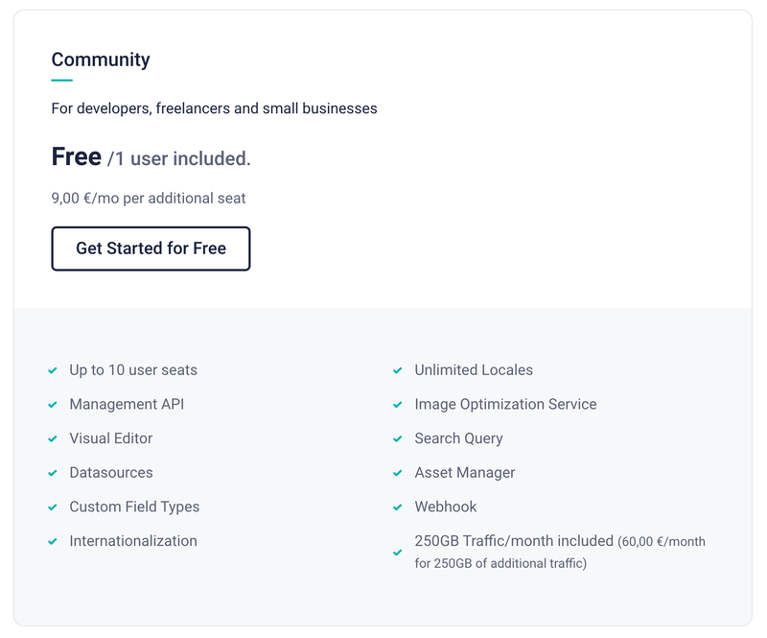This screenshot has height=638, width=767.
Task: Click checkmark icon beside Webhook
Action: click(398, 508)
